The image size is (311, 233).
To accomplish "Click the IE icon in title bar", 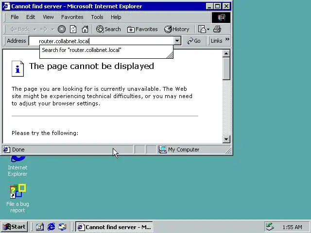I will 6,6.
